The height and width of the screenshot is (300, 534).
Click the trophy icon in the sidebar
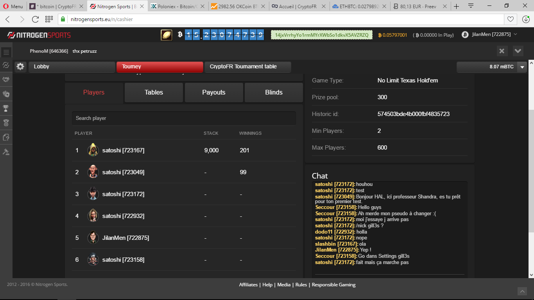pos(6,108)
